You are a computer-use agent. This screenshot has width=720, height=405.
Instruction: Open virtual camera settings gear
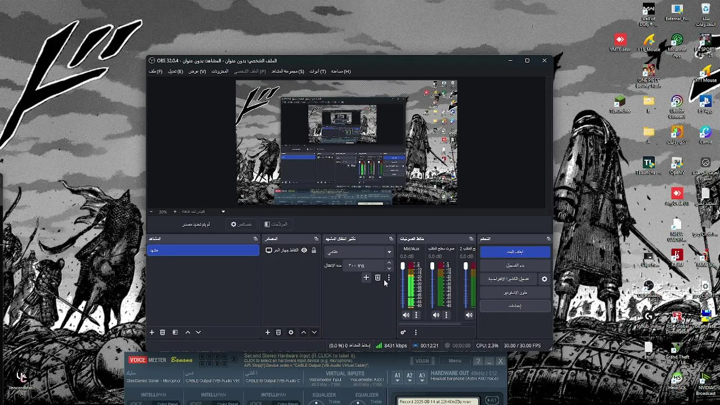(x=544, y=279)
